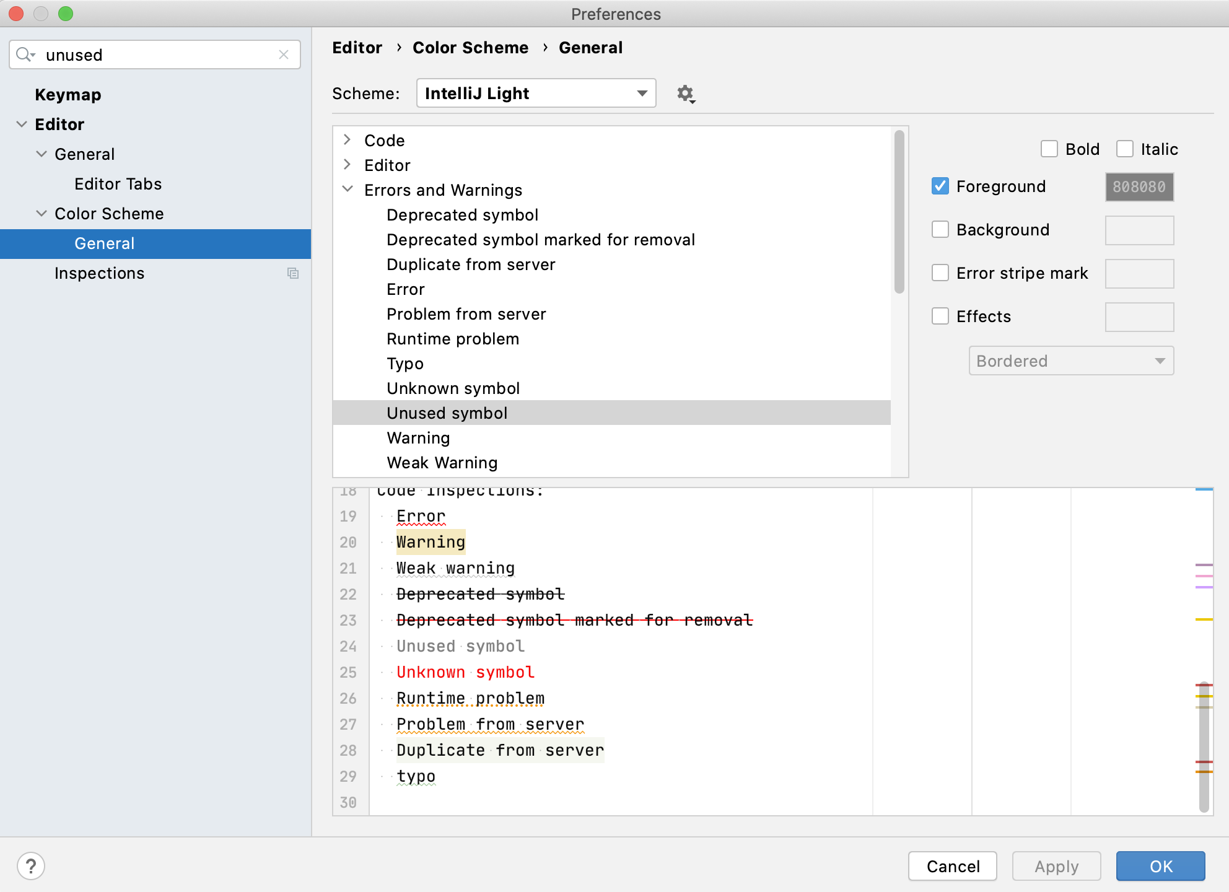Image resolution: width=1229 pixels, height=892 pixels.
Task: Expand the Code tree node
Action: 348,141
